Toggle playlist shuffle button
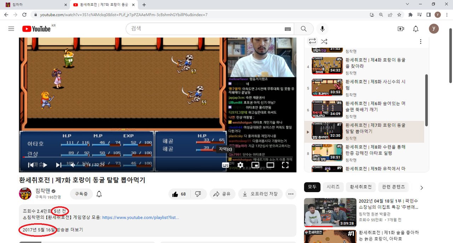 tap(324, 41)
